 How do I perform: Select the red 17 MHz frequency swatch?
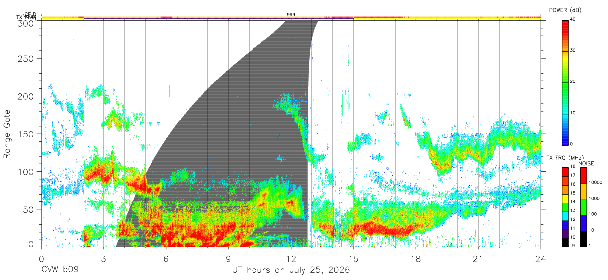(565, 172)
